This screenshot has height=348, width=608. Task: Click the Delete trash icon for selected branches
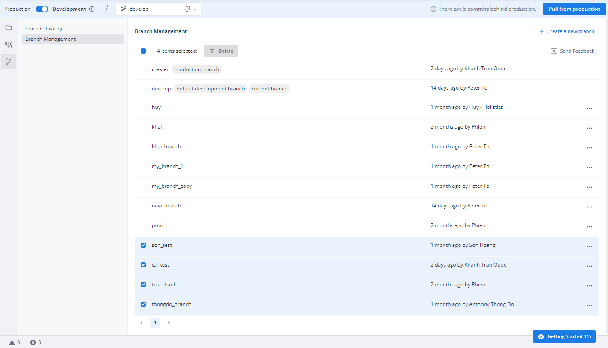[211, 51]
